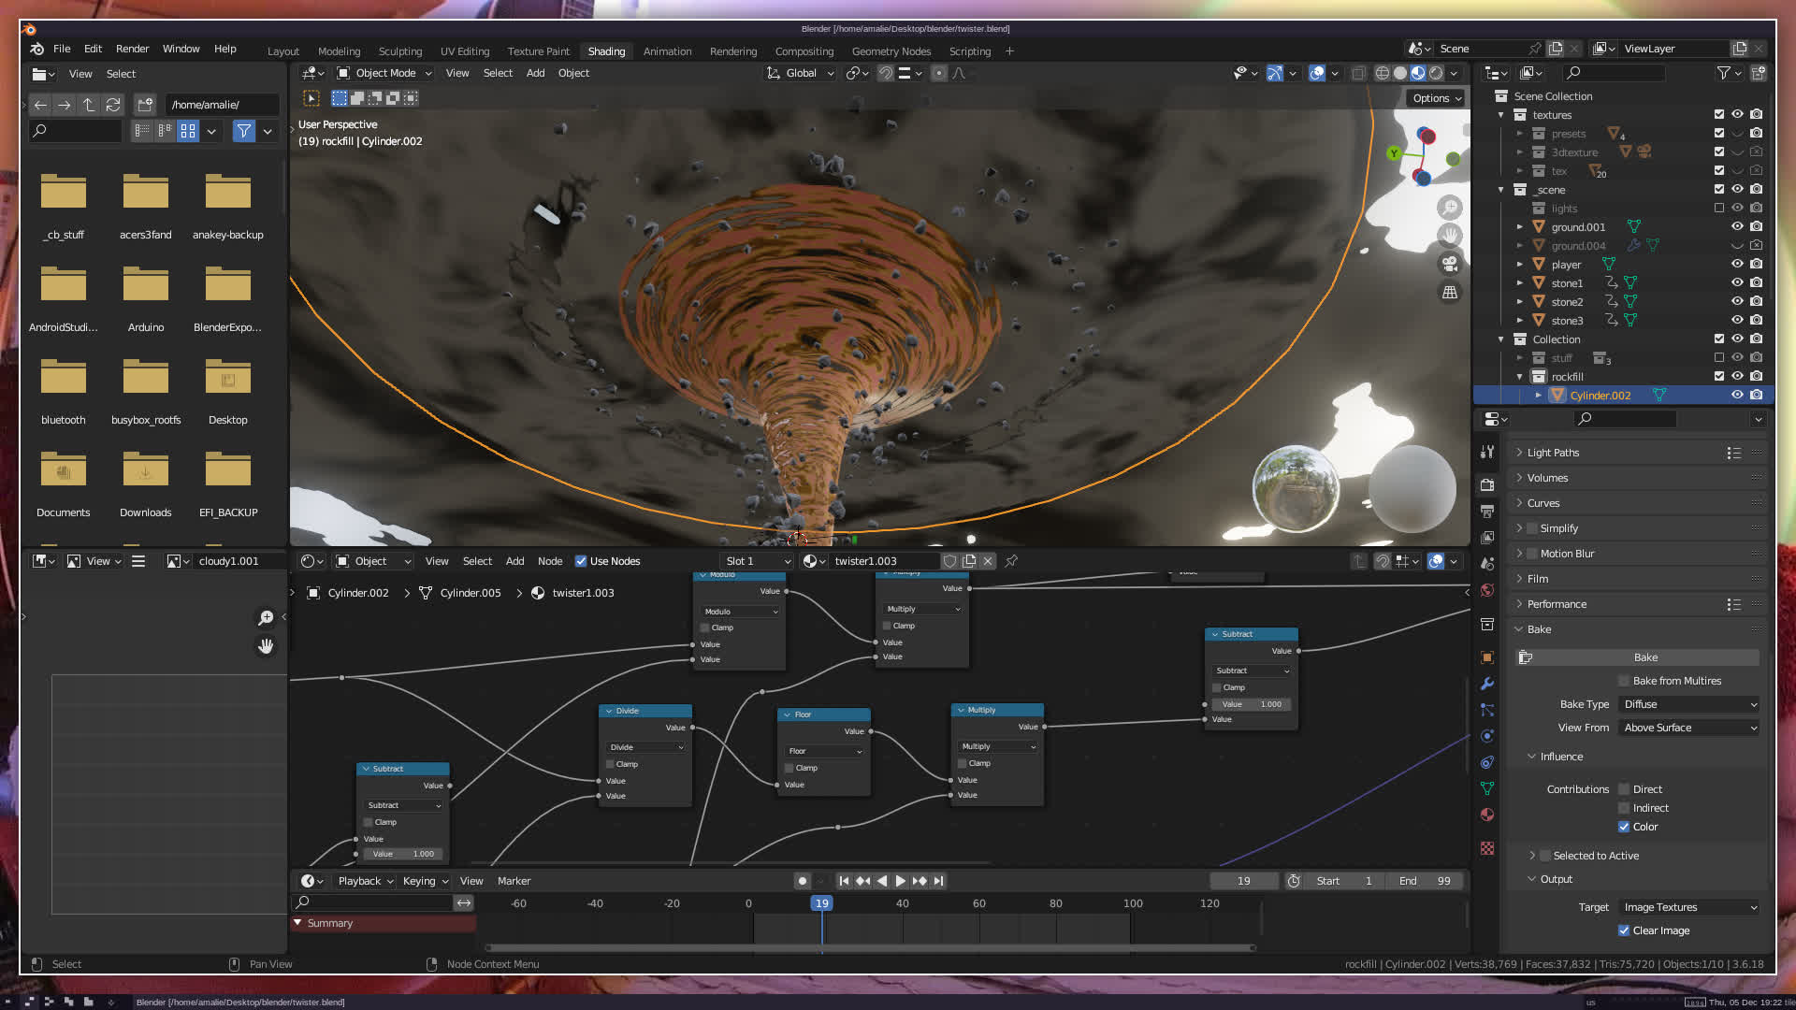Click the jump to end frame button
1796x1010 pixels.
point(939,881)
